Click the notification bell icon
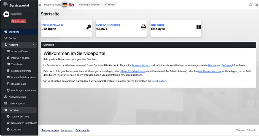Viewport: 259px width, 136px height. [250, 5]
